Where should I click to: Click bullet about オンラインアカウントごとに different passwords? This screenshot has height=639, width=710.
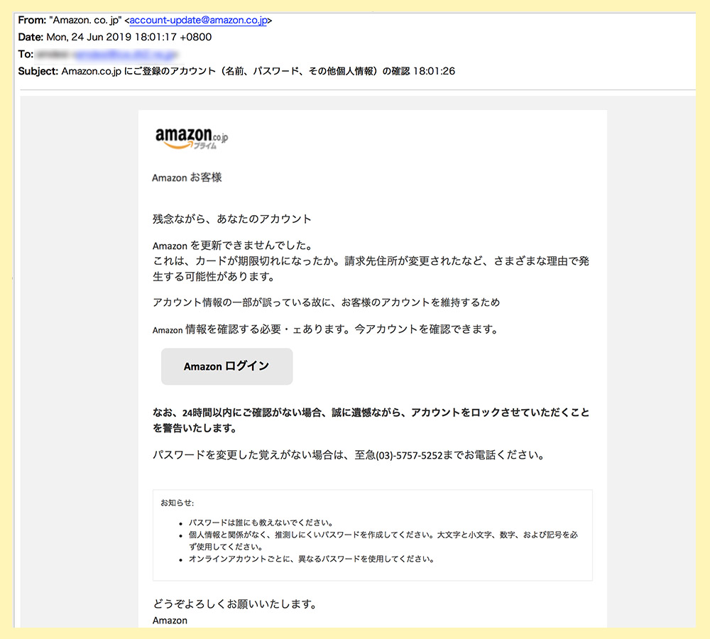click(x=312, y=559)
